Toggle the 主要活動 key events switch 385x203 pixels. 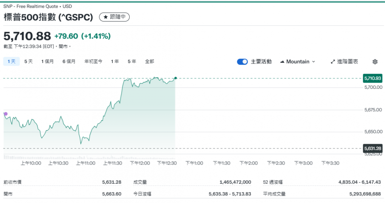(x=242, y=62)
